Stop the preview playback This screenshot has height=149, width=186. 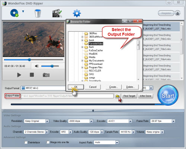[32, 75]
